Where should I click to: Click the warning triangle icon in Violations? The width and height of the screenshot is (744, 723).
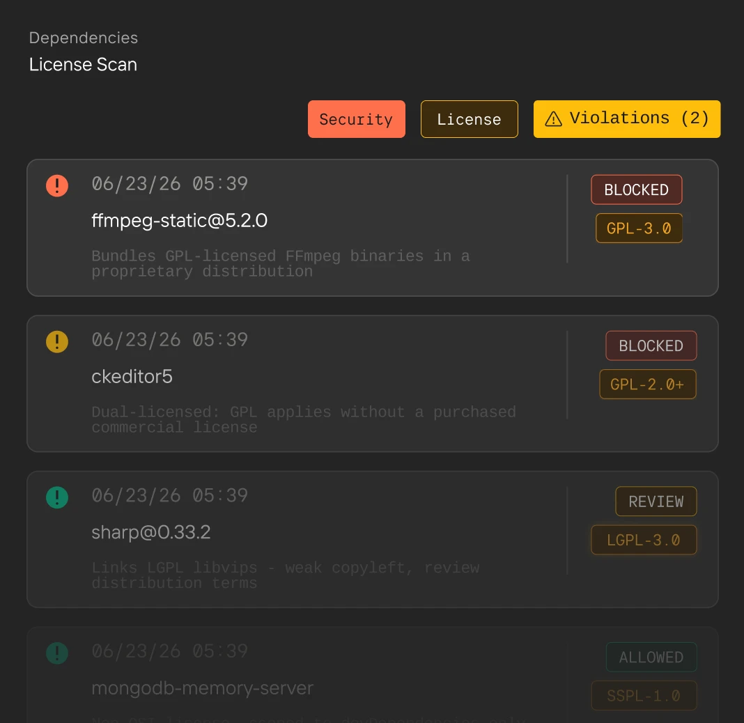point(553,119)
